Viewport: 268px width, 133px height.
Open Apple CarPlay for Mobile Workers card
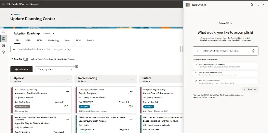coord(32,123)
